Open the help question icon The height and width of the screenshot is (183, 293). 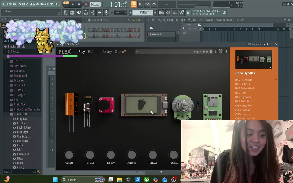coord(181,12)
